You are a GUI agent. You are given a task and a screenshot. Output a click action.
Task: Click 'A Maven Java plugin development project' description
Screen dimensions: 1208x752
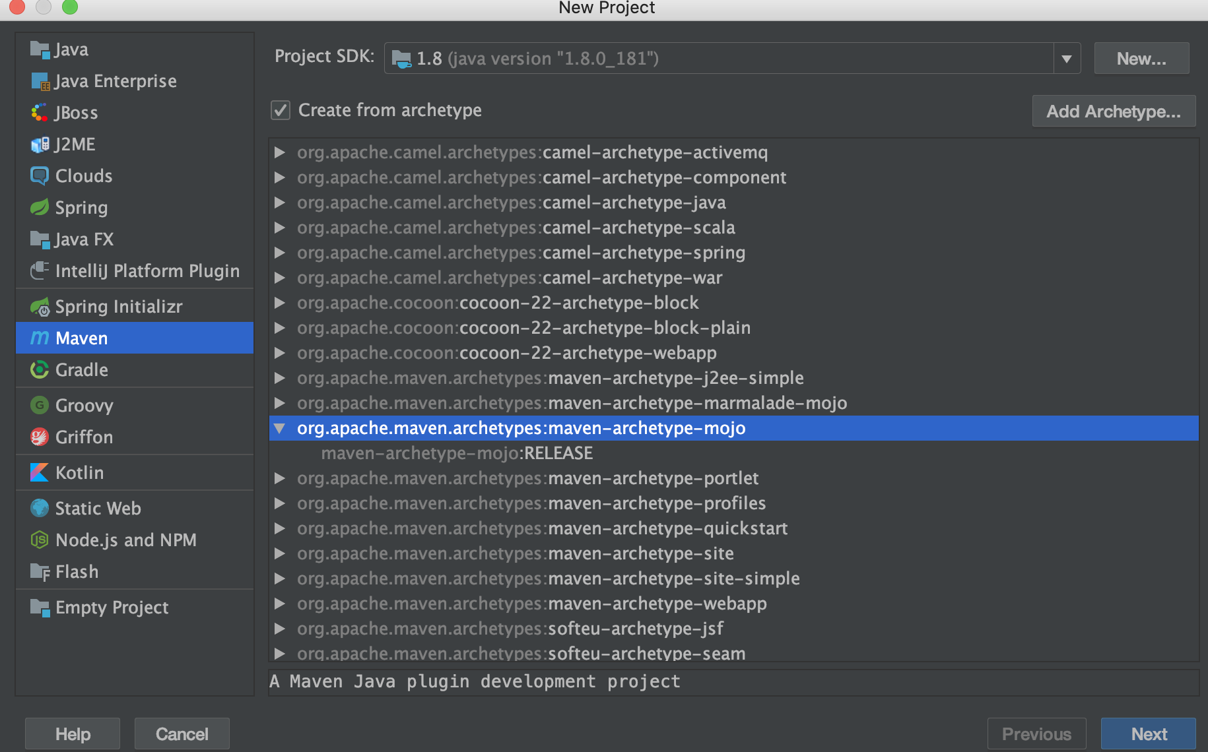(x=475, y=681)
